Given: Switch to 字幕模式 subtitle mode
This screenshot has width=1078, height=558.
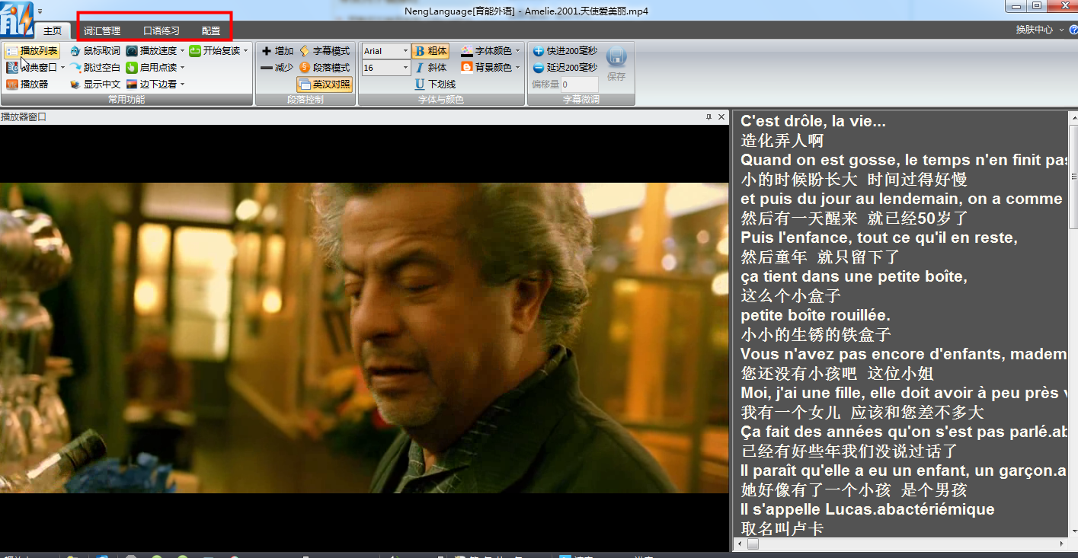Looking at the screenshot, I should pos(325,51).
